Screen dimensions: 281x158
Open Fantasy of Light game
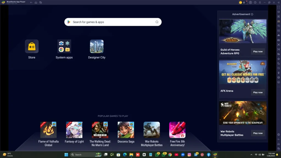coord(74,130)
